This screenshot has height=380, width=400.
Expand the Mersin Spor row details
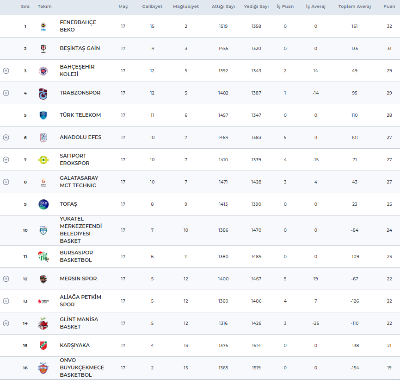point(6,279)
